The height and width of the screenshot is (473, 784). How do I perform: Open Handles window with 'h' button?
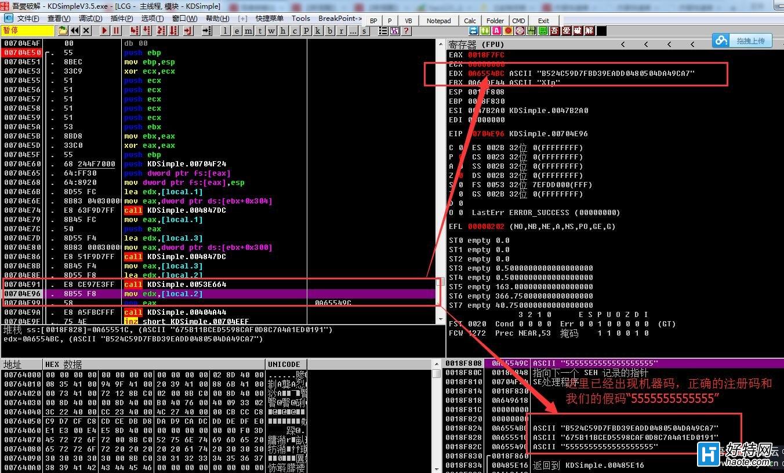[283, 31]
